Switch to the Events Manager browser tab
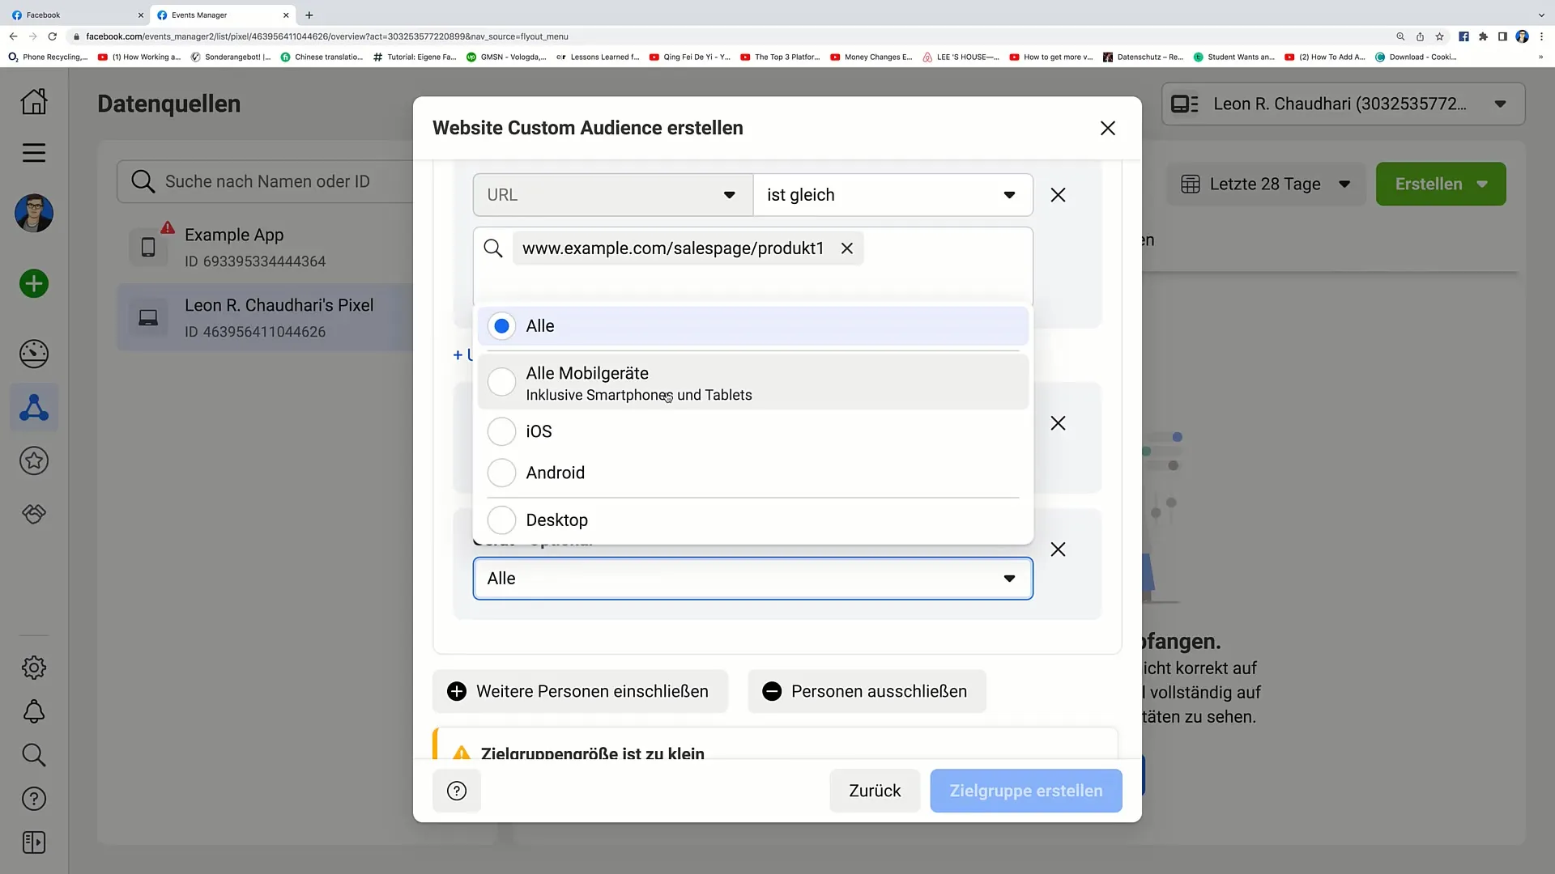This screenshot has width=1555, height=874. (223, 15)
